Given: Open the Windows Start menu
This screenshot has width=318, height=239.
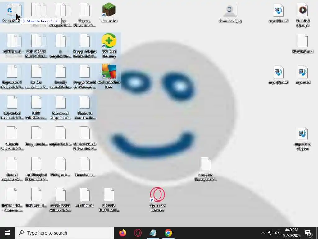Looking at the screenshot, I should coord(7,233).
